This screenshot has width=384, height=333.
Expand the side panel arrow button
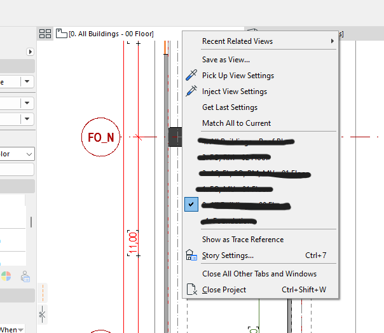pyautogui.click(x=30, y=52)
